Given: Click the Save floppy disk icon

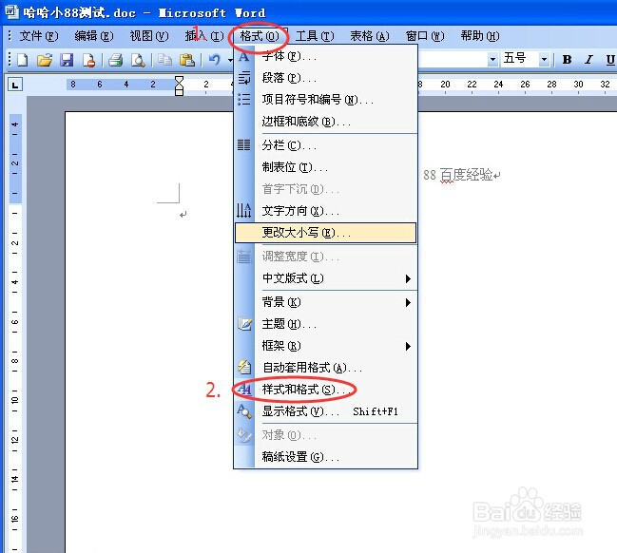Looking at the screenshot, I should tap(67, 60).
